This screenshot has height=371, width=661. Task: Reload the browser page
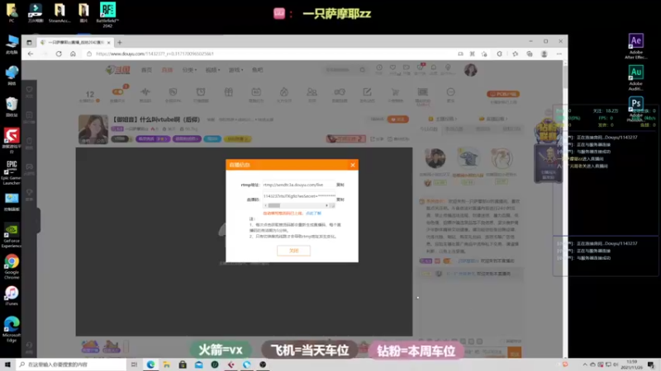pyautogui.click(x=59, y=54)
